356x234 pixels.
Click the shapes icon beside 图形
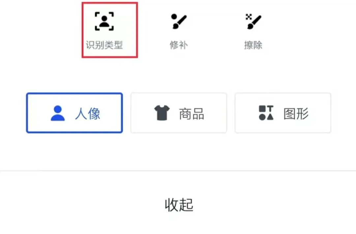pos(266,113)
